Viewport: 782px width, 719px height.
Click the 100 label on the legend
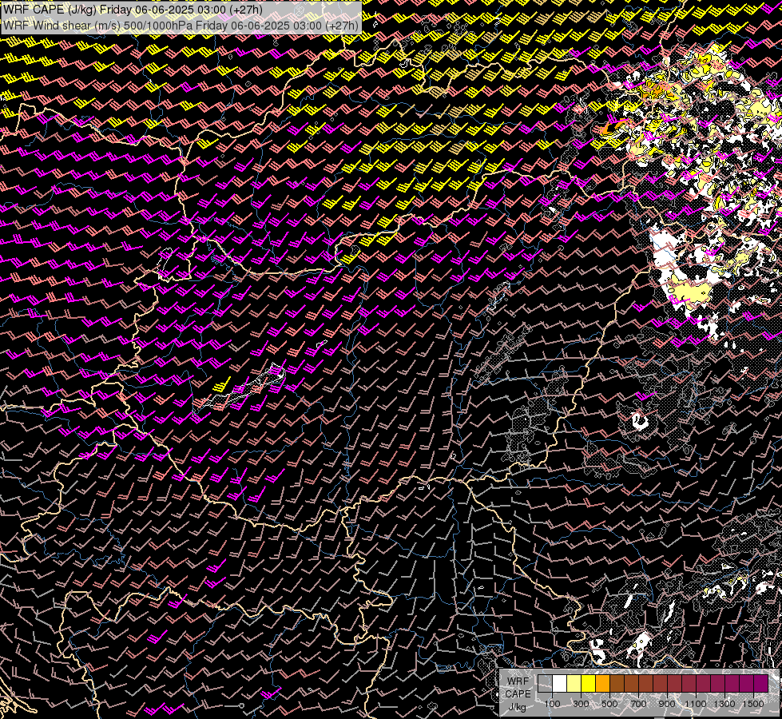pyautogui.click(x=552, y=704)
